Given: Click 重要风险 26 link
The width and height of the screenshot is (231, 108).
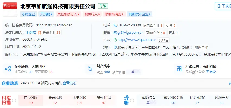Looking at the screenshot, I should [x=43, y=72].
